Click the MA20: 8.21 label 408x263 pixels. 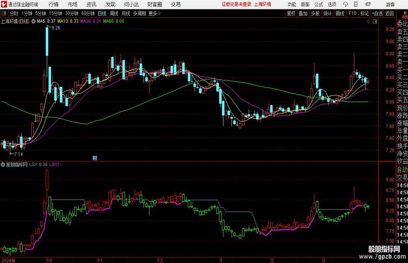[91, 21]
